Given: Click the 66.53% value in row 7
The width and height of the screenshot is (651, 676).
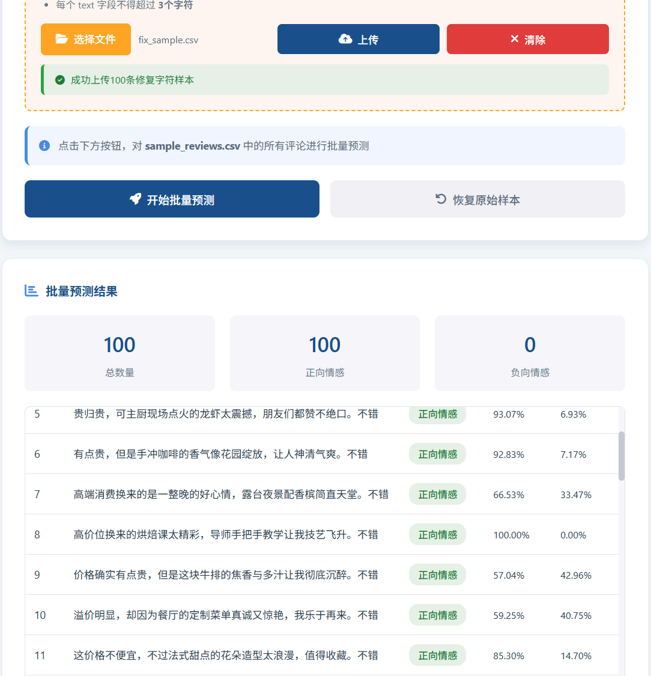Looking at the screenshot, I should (x=509, y=495).
